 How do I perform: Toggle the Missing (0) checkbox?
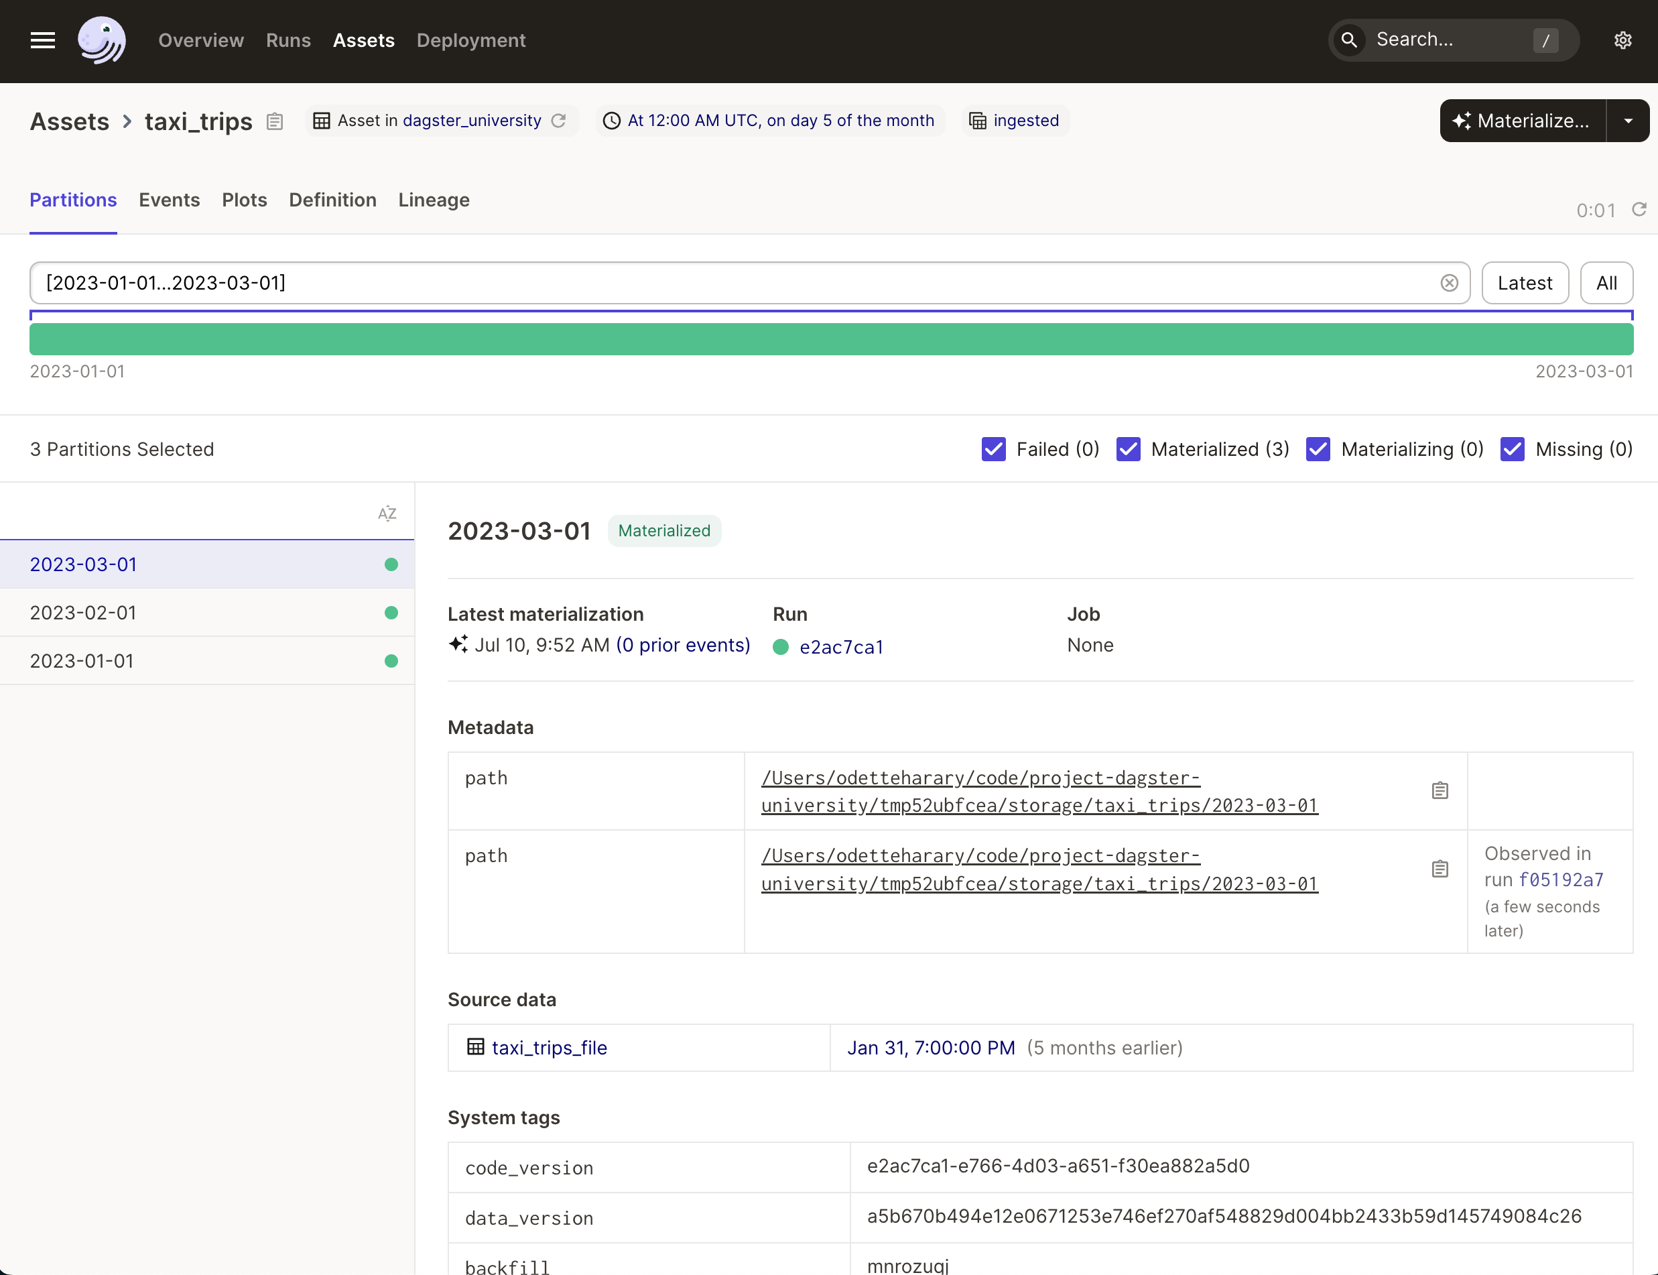1513,449
